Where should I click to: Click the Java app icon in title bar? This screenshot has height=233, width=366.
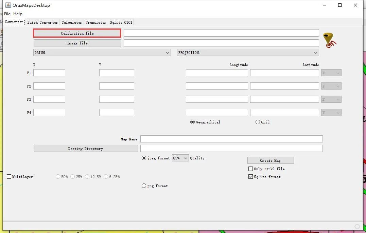[x=8, y=5]
